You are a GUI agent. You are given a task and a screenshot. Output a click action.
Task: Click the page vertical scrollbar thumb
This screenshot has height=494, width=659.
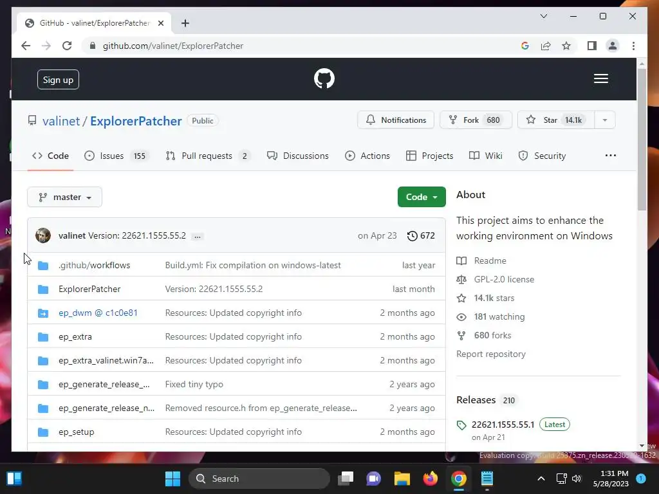[642, 139]
